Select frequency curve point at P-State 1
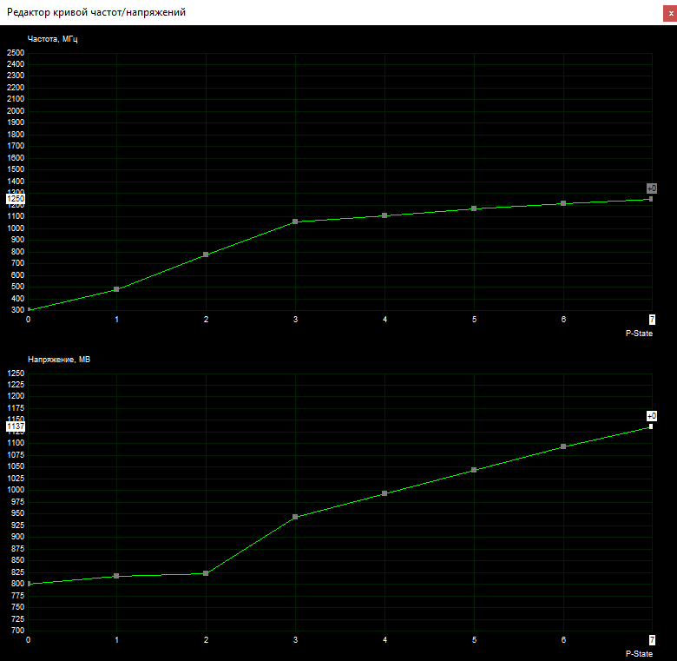The width and height of the screenshot is (677, 661). tap(116, 289)
